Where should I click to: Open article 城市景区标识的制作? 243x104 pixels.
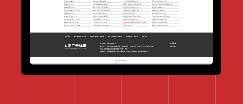coord(69,4)
